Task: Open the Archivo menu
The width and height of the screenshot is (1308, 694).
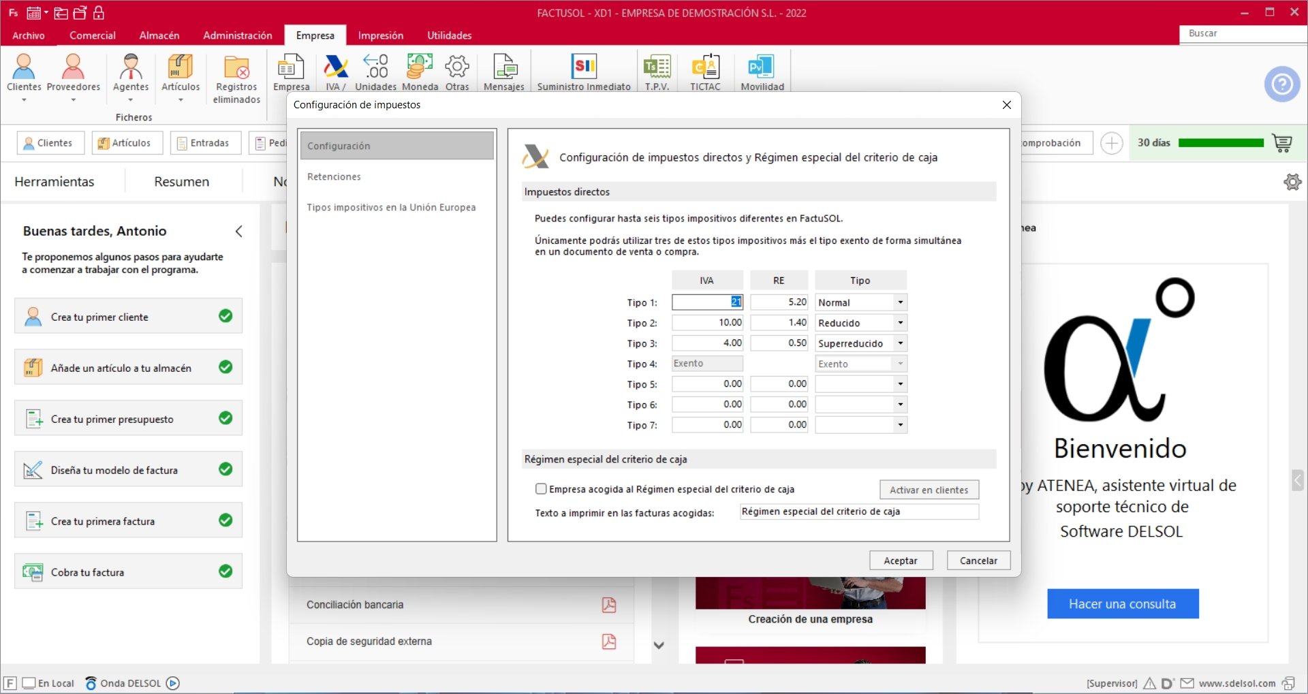Action: click(29, 35)
